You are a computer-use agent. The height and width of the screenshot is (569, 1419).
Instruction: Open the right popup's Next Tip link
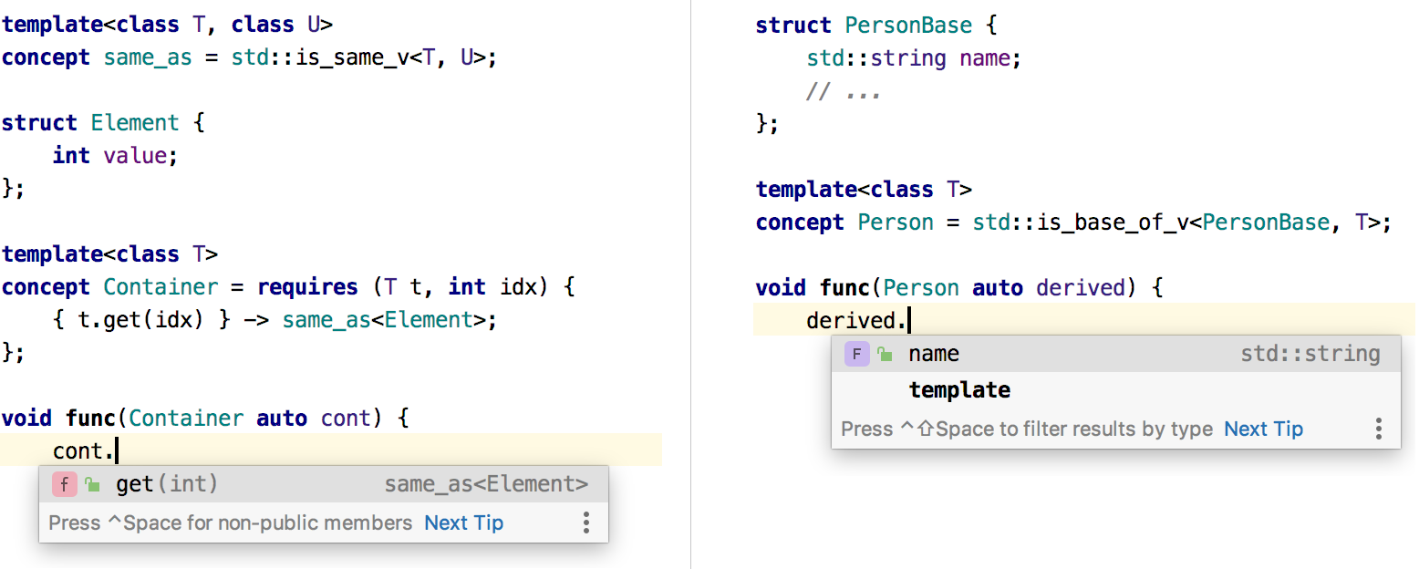1263,428
